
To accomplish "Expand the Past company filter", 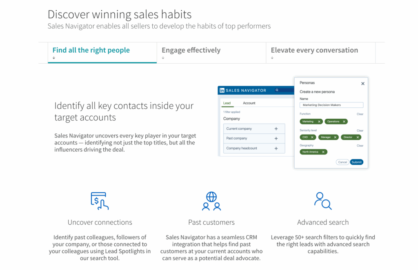I will (x=276, y=138).
